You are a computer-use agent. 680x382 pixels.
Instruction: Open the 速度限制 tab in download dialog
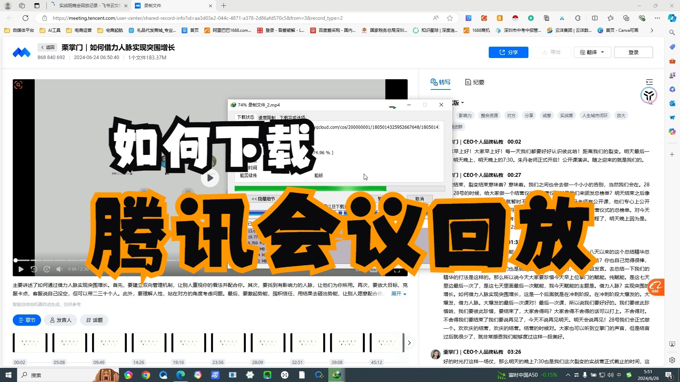point(267,118)
